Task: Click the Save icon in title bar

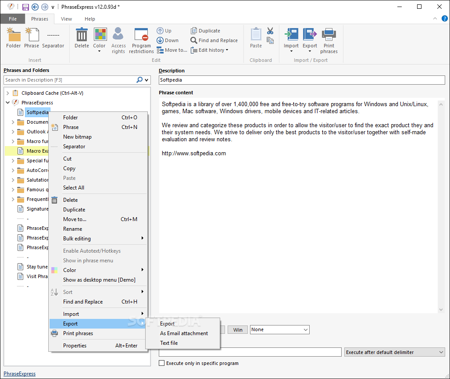Action: [x=25, y=7]
